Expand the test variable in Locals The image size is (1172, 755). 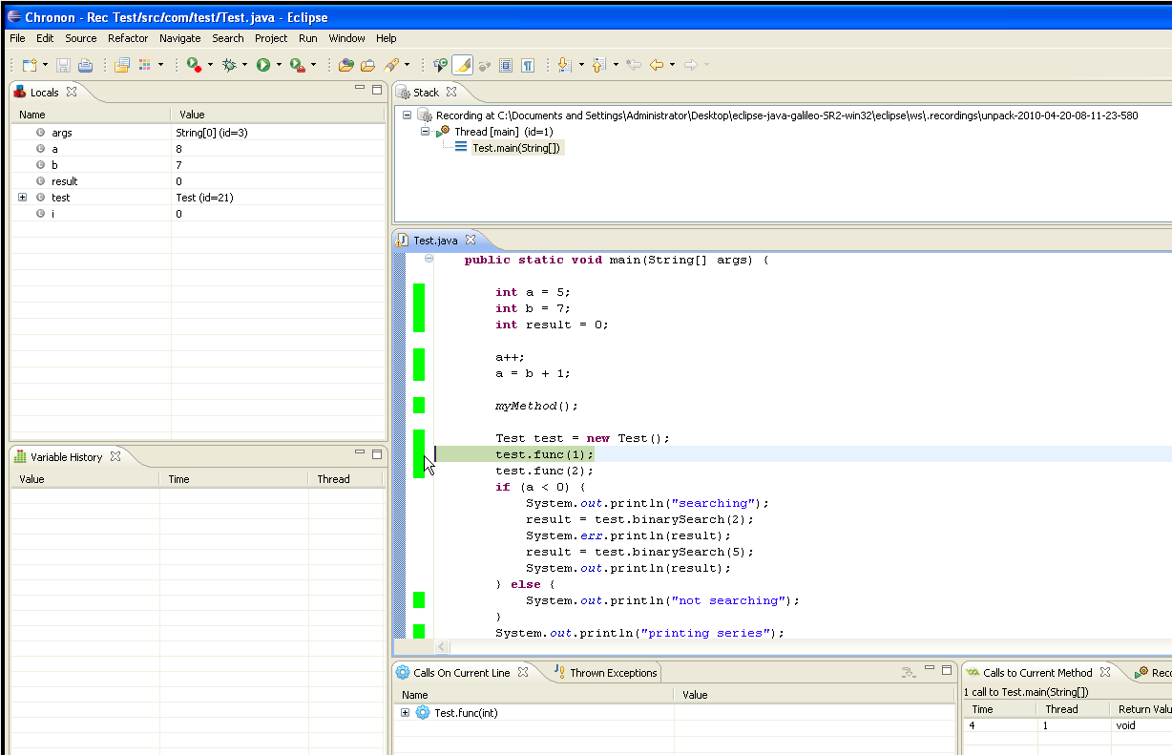click(22, 198)
